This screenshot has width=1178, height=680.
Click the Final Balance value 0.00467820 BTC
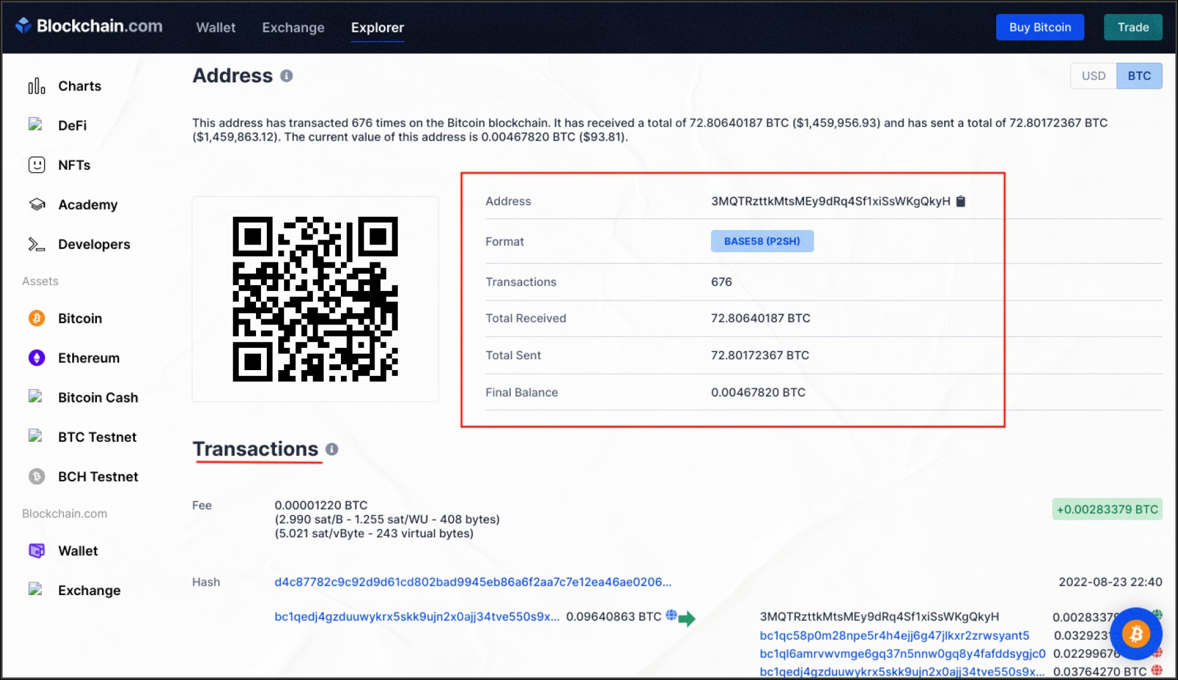click(758, 392)
